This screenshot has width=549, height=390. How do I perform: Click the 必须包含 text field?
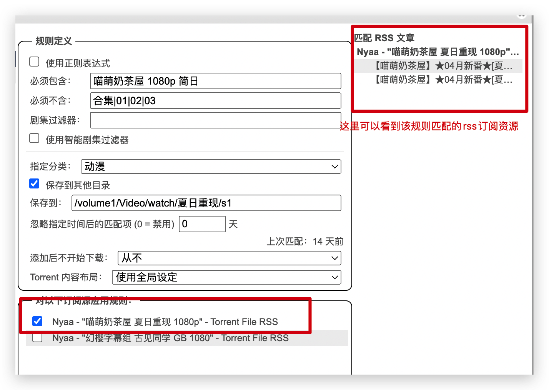(x=215, y=81)
